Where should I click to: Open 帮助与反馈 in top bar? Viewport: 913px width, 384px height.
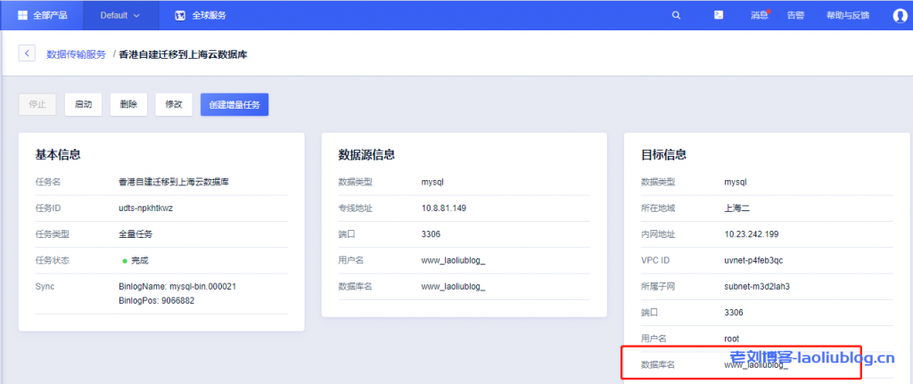click(847, 15)
